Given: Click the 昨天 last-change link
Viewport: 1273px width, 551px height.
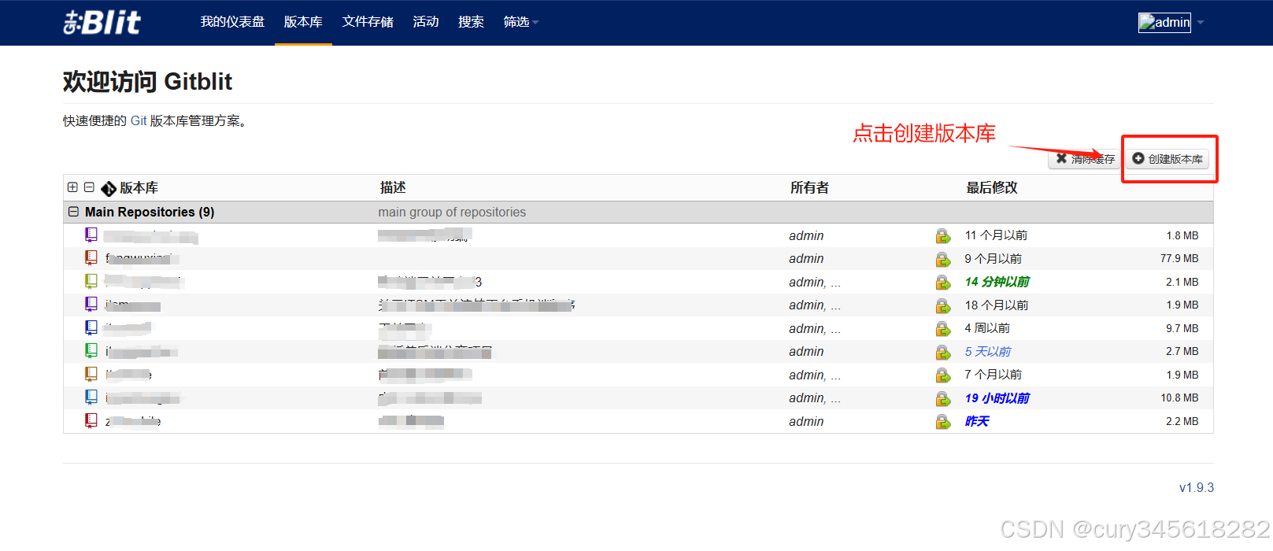Looking at the screenshot, I should tap(977, 422).
